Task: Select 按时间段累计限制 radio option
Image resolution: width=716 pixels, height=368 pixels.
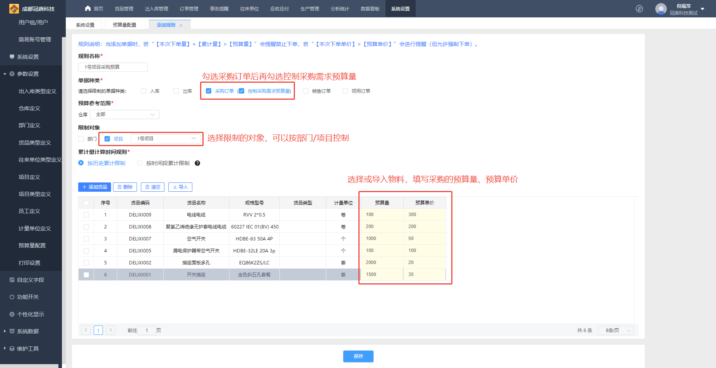Action: tap(140, 163)
